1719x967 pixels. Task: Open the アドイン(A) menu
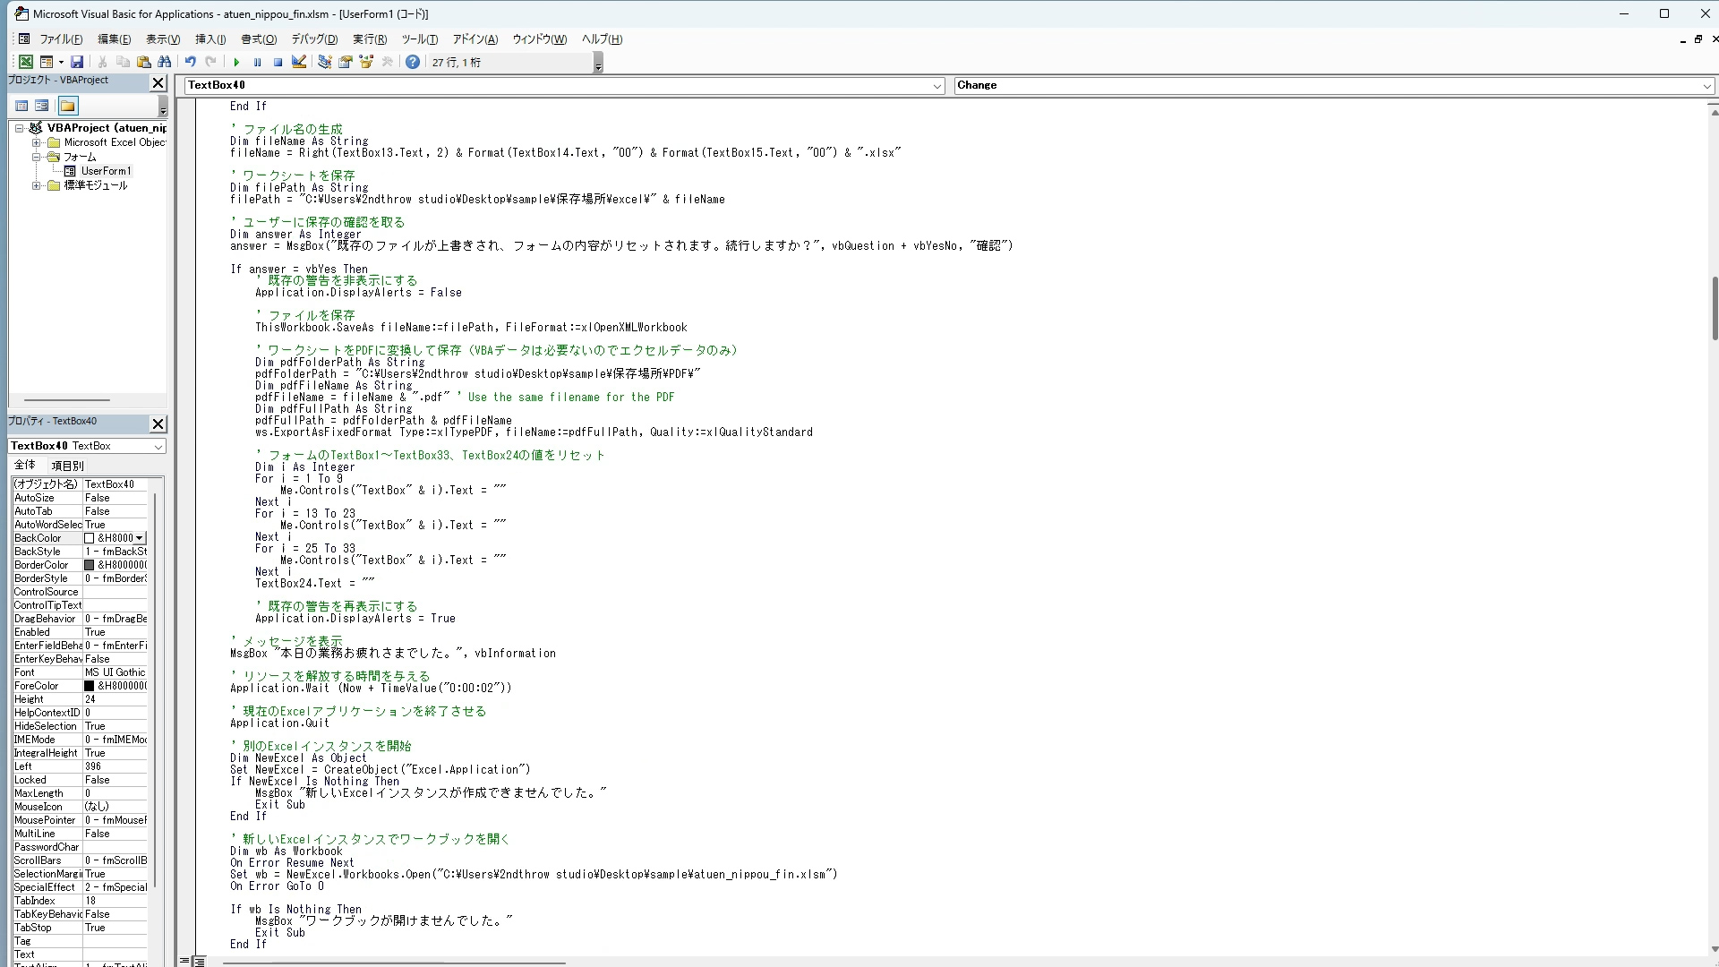(475, 39)
